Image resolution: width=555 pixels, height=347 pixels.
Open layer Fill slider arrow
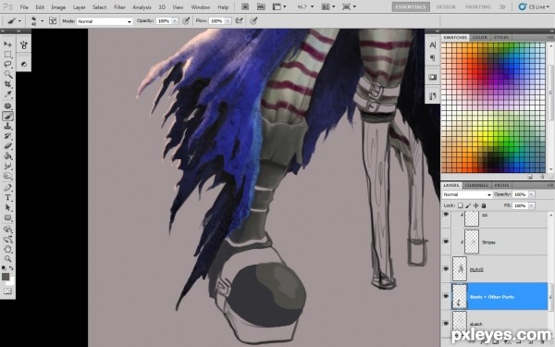click(532, 205)
